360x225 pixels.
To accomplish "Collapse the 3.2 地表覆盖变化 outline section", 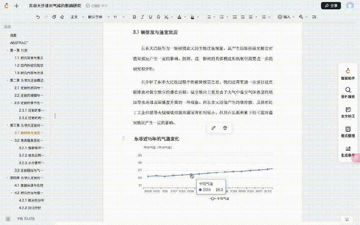I will click(x=11, y=140).
